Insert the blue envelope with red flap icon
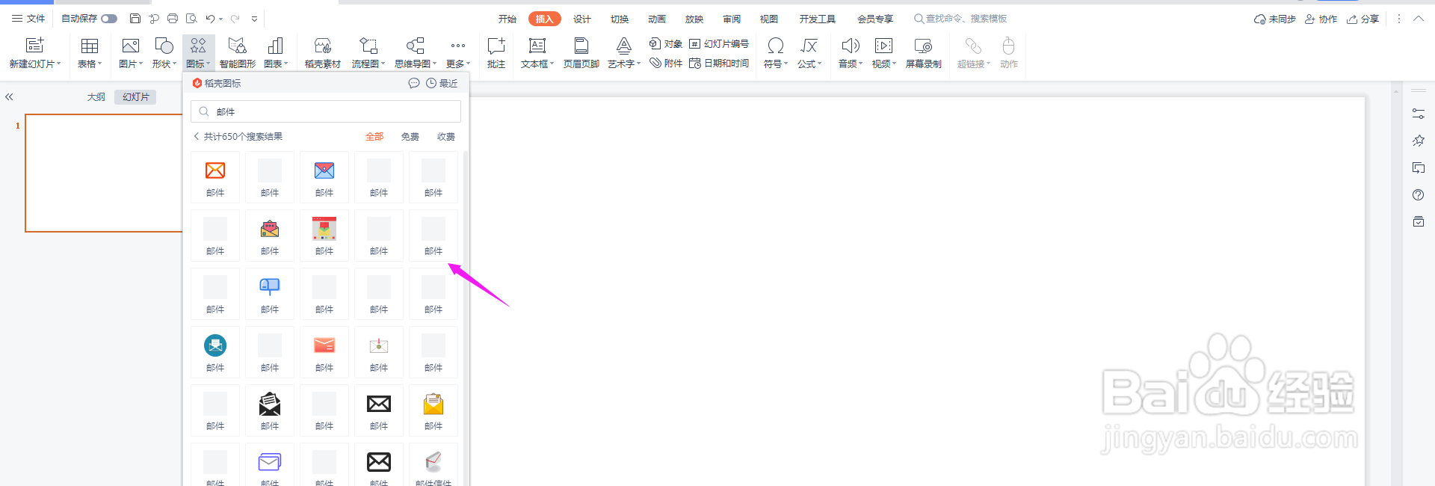The image size is (1435, 486). [x=324, y=171]
